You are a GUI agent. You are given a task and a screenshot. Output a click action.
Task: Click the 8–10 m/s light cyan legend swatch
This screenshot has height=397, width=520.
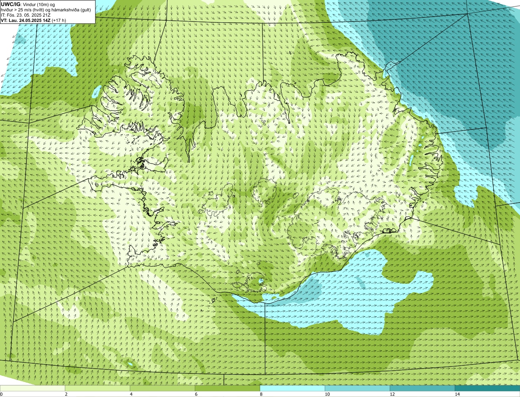(292, 388)
